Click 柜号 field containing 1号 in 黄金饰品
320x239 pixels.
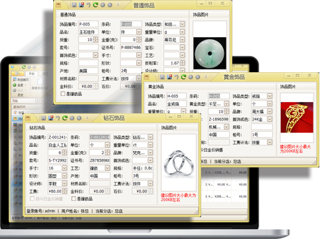(262, 134)
